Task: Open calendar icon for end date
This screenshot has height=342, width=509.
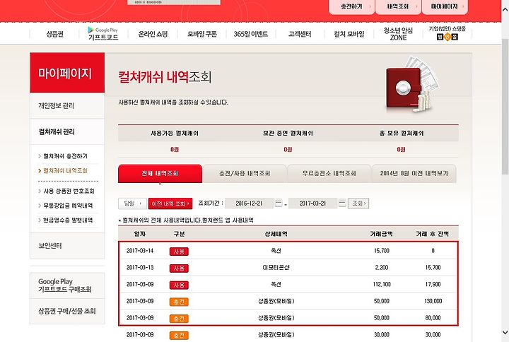Action: click(x=342, y=203)
